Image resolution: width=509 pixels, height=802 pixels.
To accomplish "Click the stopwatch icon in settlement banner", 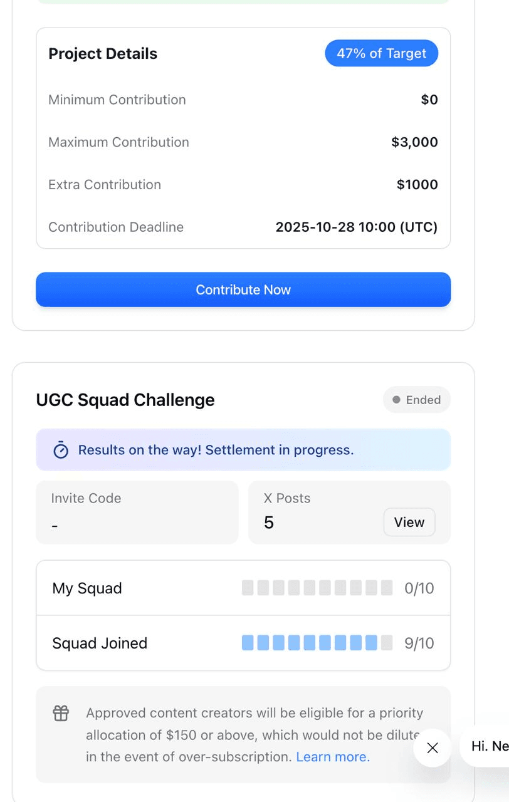I will pyautogui.click(x=61, y=450).
